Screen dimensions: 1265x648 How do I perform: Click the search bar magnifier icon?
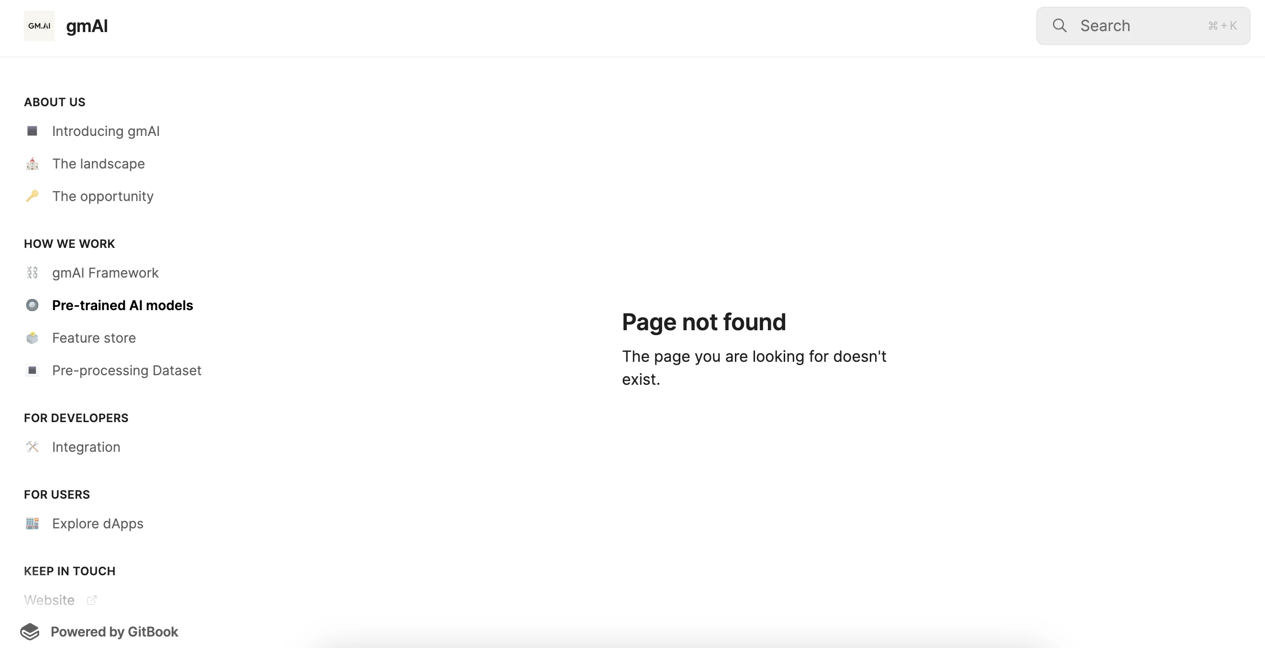pyautogui.click(x=1060, y=26)
